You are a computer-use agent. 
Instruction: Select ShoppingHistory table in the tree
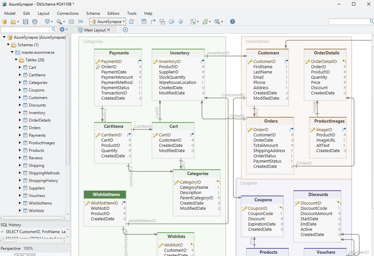pyautogui.click(x=43, y=180)
